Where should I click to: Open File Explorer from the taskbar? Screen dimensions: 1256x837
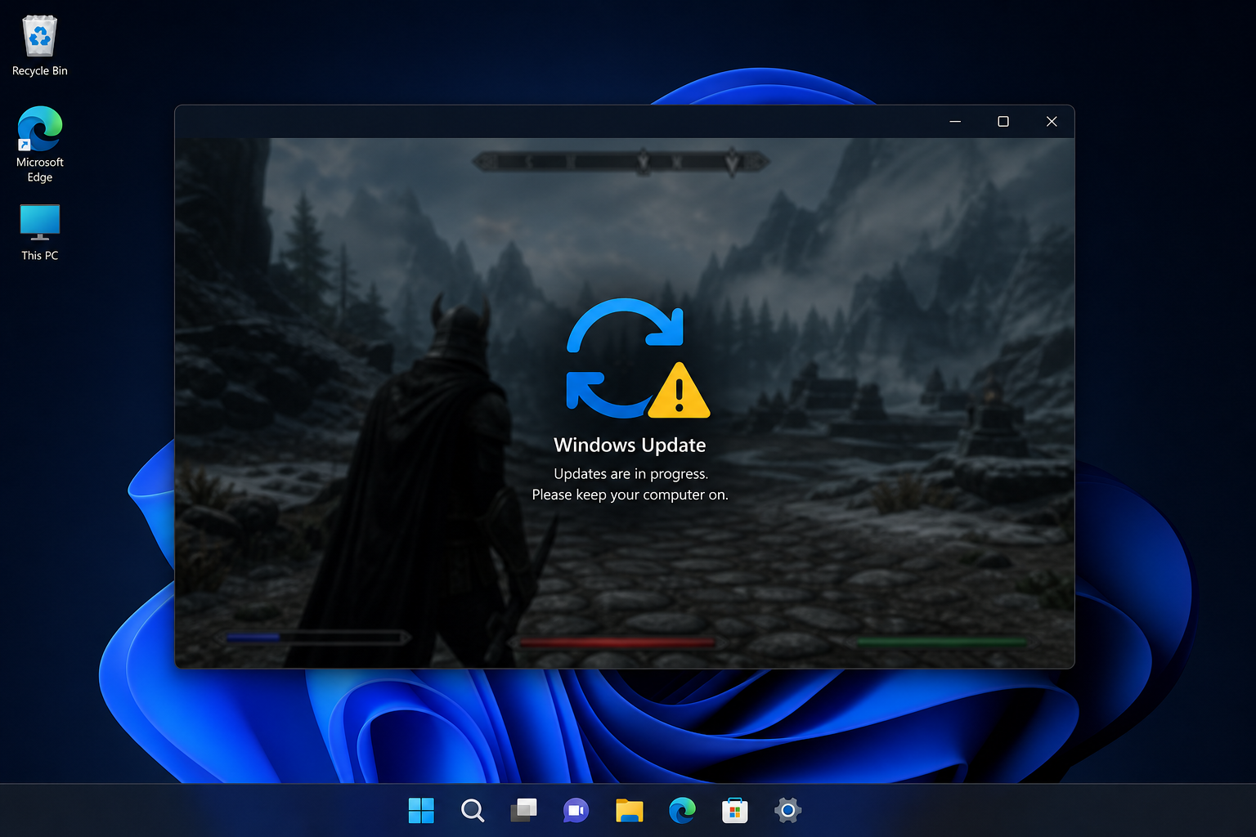(630, 810)
